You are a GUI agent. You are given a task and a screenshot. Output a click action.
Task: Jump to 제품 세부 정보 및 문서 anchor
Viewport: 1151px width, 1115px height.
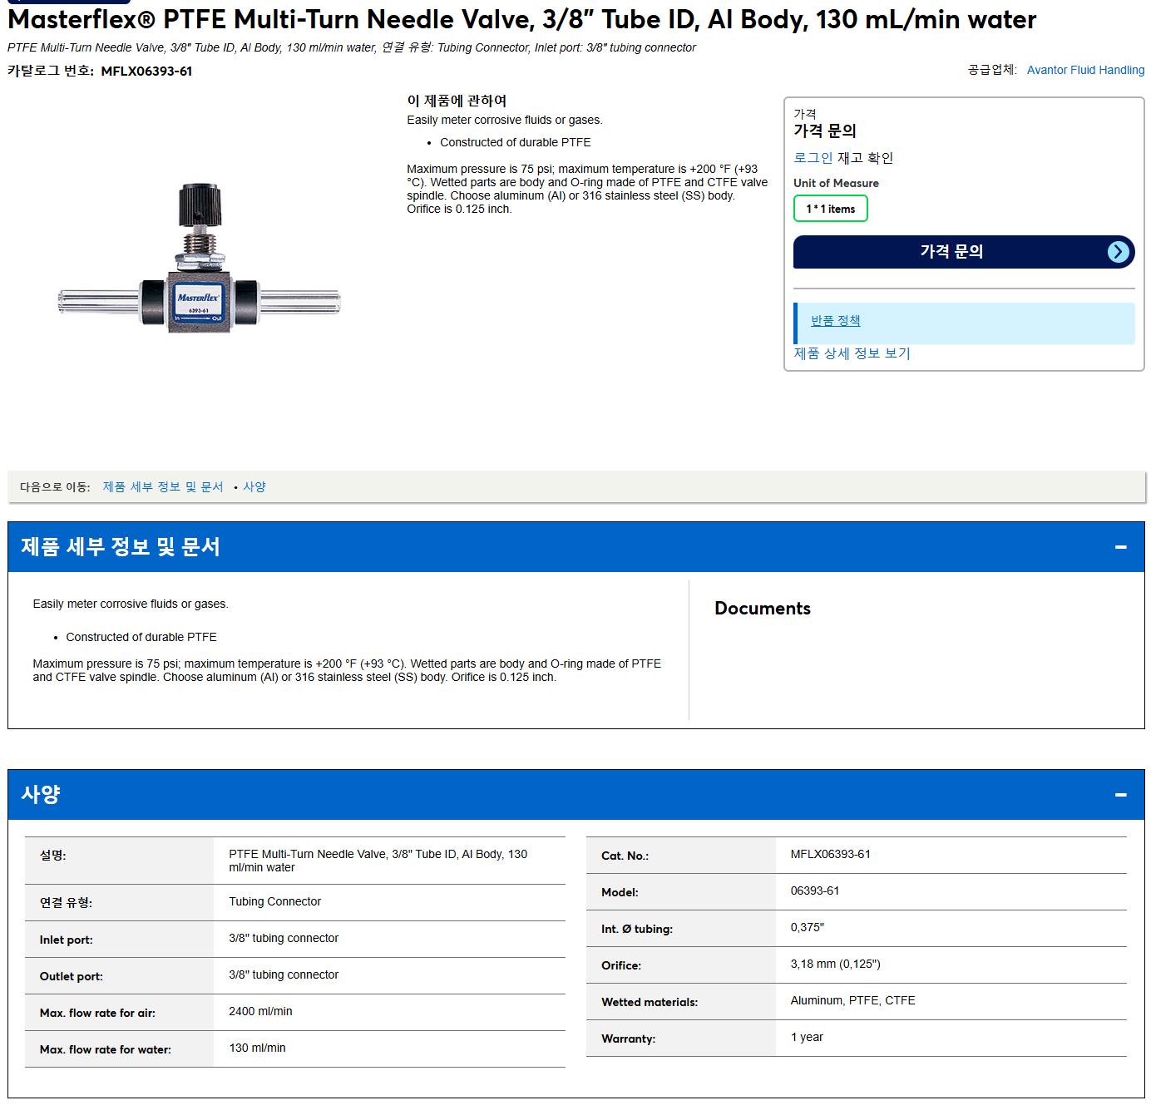(x=163, y=487)
